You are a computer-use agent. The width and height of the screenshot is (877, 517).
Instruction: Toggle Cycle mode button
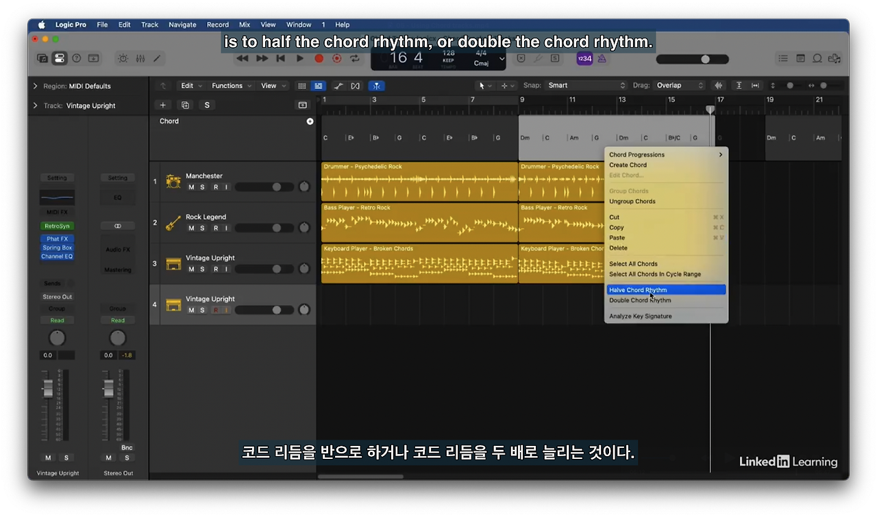354,59
